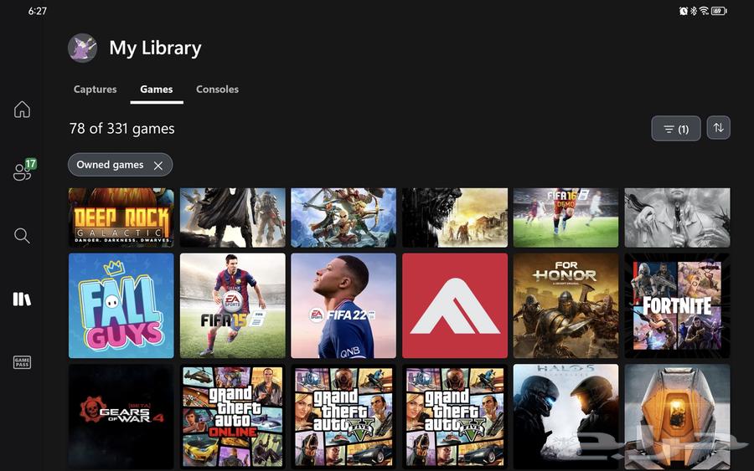Open the filter (1) button
This screenshot has height=471, width=754.
click(675, 129)
